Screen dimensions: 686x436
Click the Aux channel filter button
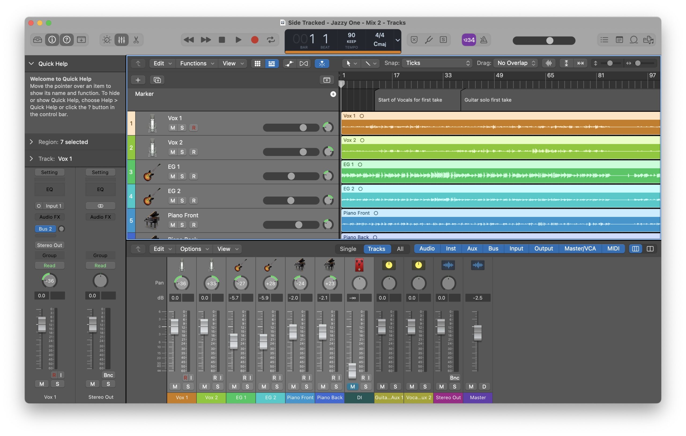[472, 249]
